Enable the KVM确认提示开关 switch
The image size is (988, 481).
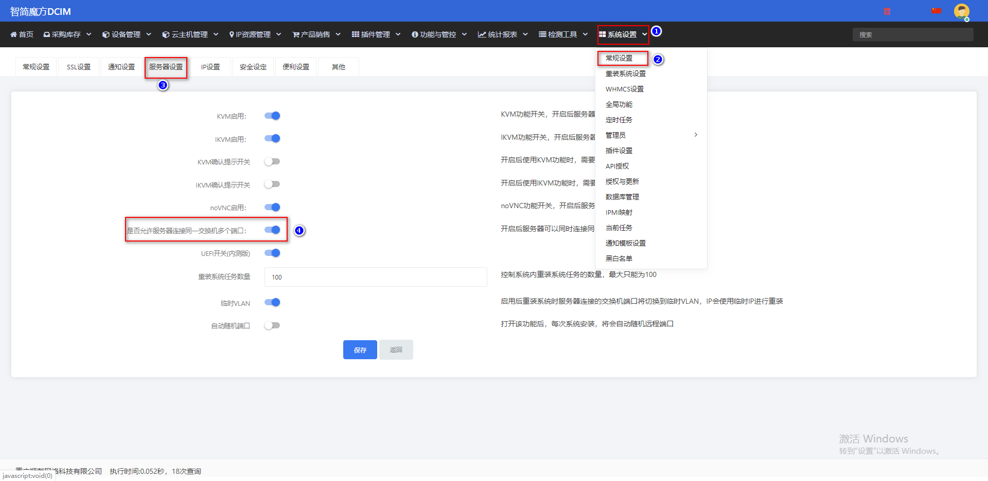click(x=272, y=161)
